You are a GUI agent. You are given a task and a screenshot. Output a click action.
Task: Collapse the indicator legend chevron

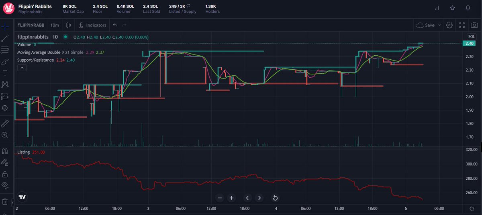(22, 68)
